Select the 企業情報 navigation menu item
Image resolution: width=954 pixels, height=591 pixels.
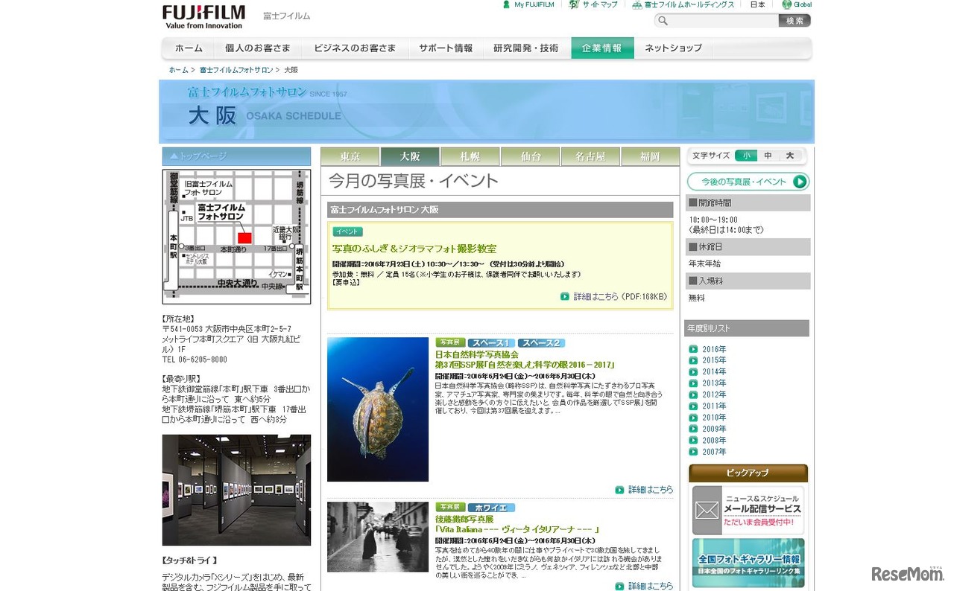pyautogui.click(x=602, y=48)
